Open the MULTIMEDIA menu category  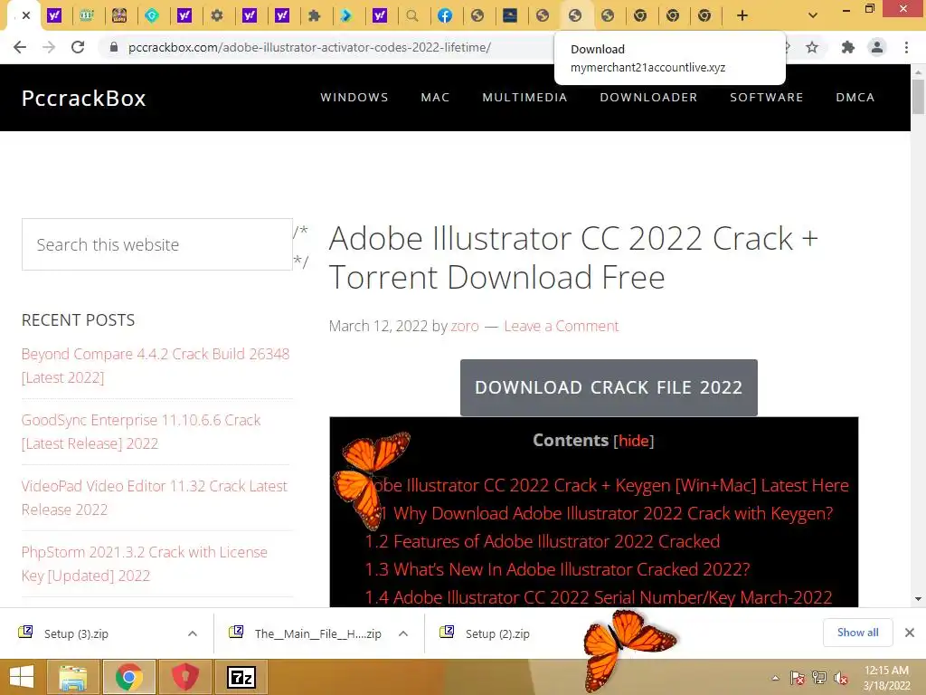(525, 98)
